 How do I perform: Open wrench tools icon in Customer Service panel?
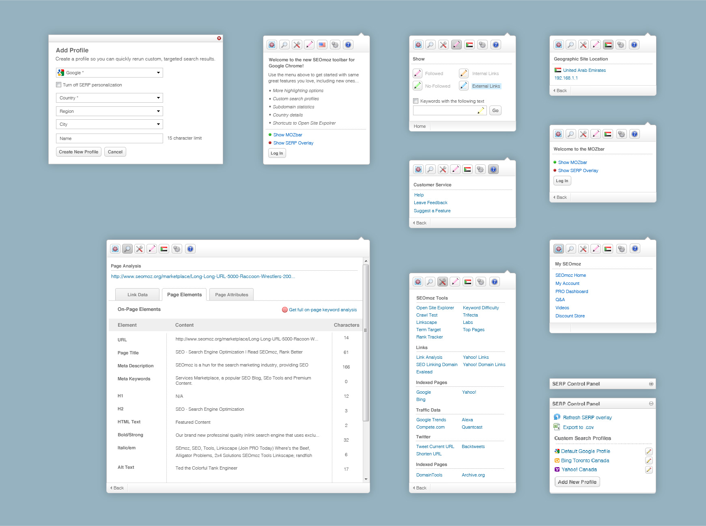point(443,169)
